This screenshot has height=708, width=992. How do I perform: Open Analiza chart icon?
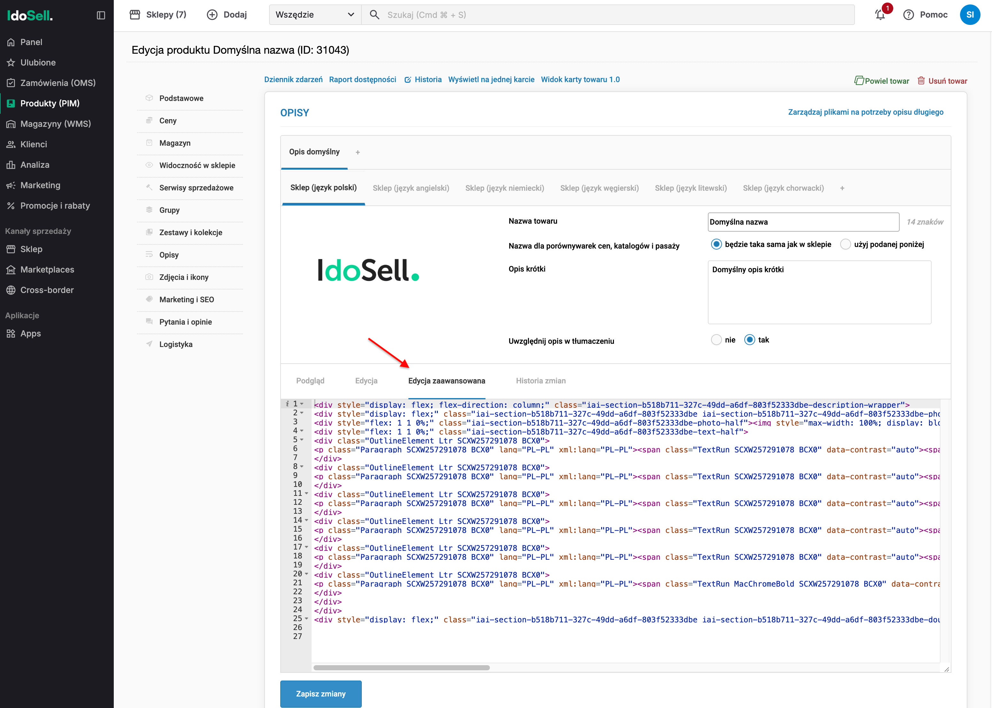pos(11,165)
